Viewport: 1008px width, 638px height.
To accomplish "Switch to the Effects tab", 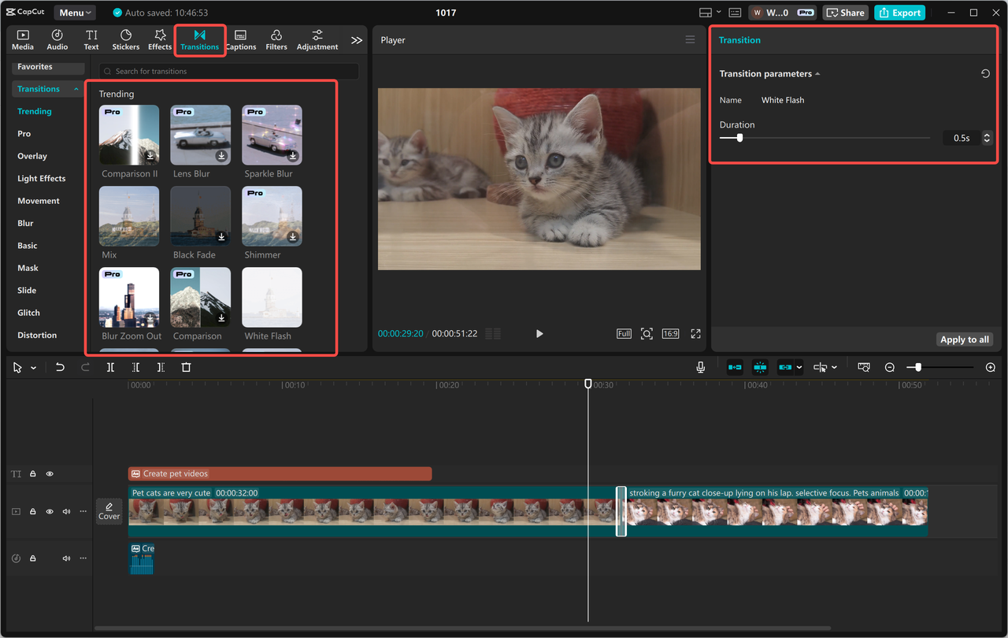I will [160, 40].
